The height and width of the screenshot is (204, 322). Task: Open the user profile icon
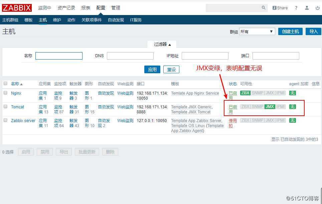[307, 8]
